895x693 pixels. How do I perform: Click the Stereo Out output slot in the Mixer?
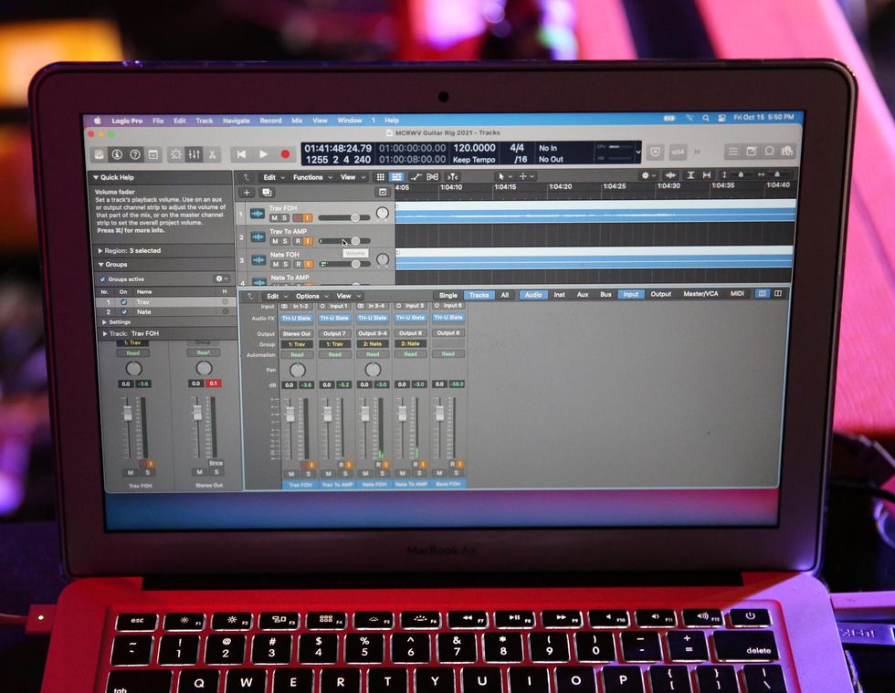point(297,333)
